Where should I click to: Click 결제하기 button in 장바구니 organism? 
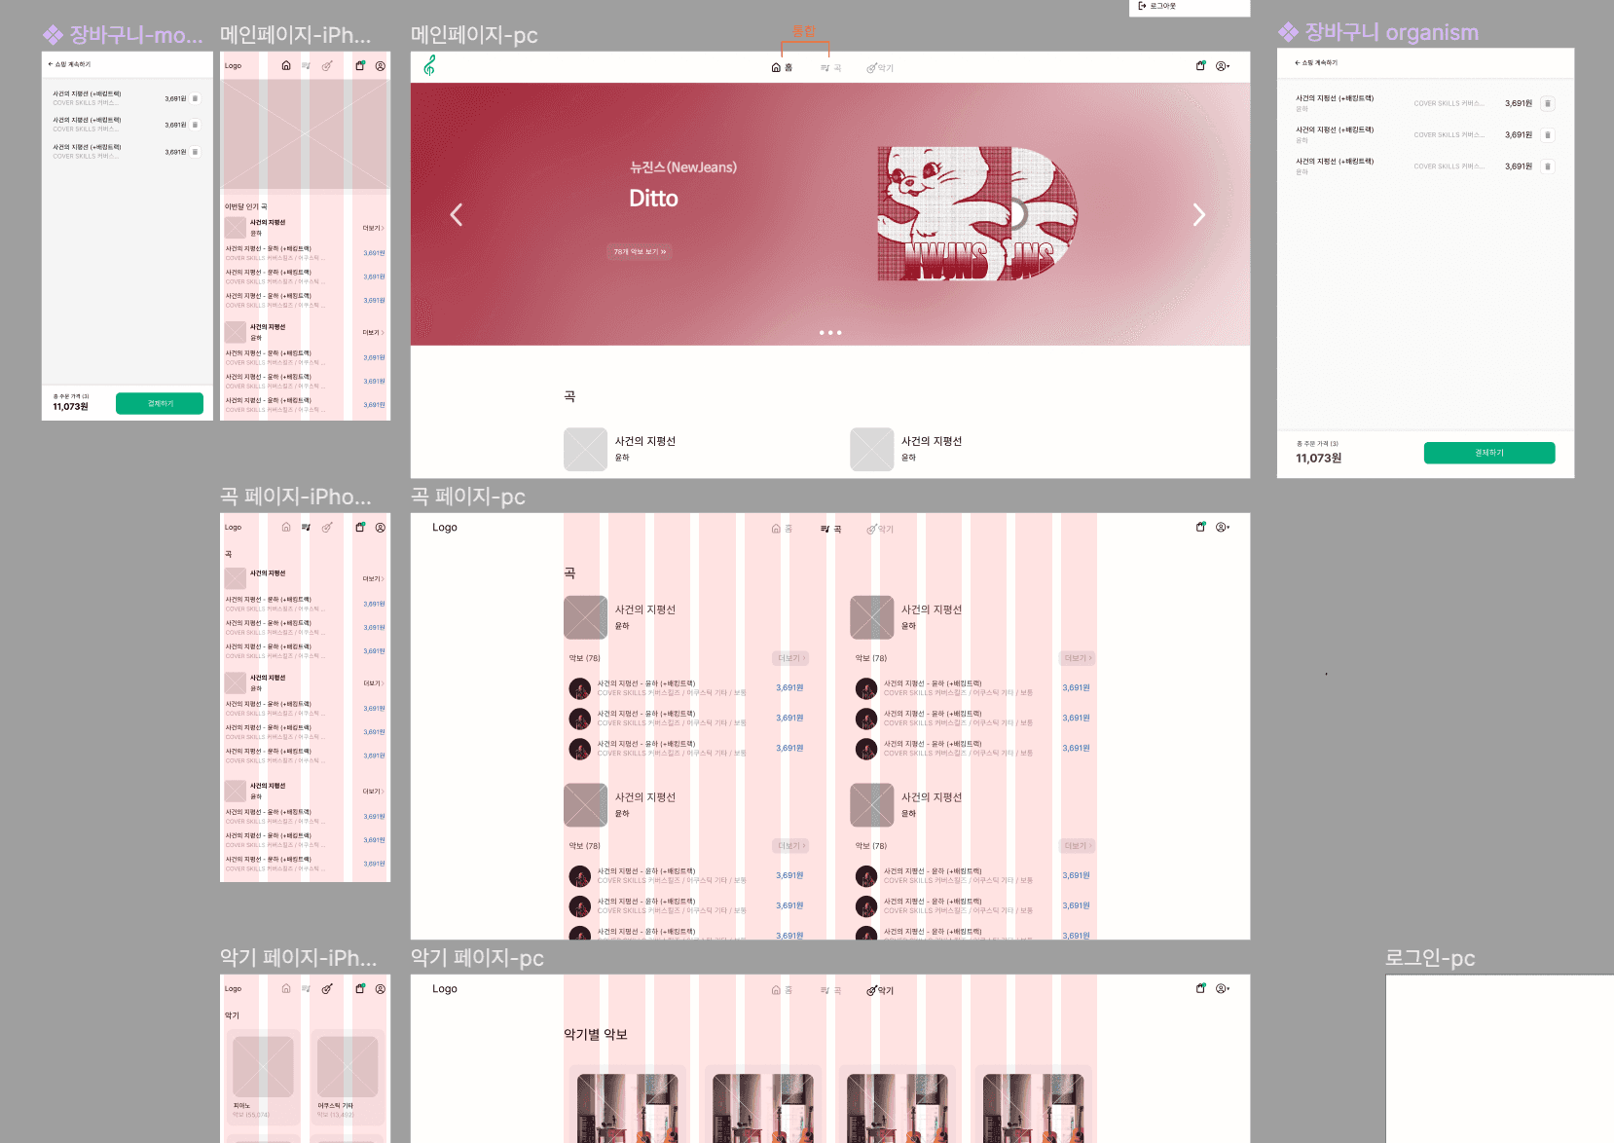pos(1489,453)
